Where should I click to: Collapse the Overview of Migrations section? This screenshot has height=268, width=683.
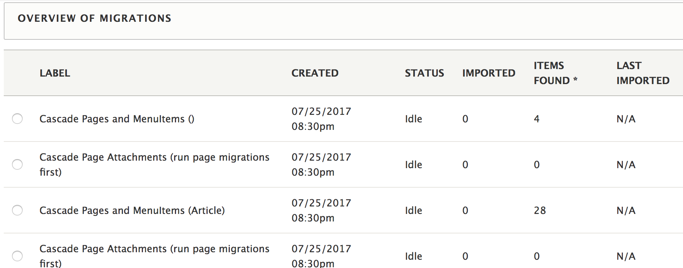coord(94,18)
